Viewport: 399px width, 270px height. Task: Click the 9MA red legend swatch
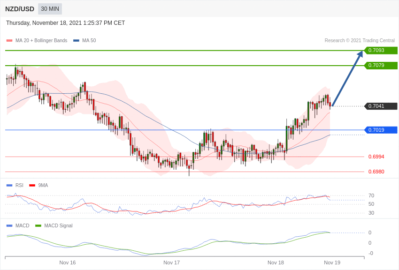(x=32, y=186)
